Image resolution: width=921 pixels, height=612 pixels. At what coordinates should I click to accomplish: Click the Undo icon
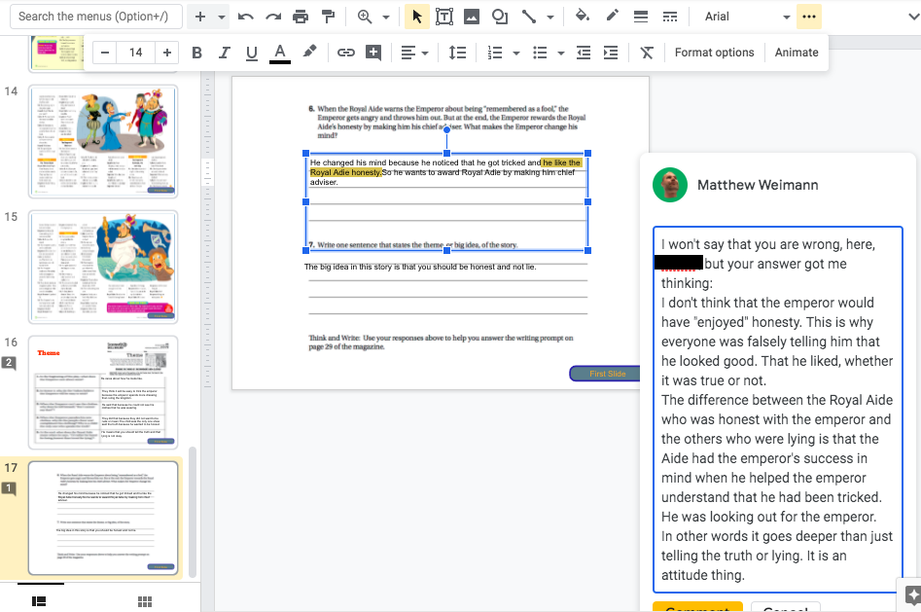click(245, 17)
